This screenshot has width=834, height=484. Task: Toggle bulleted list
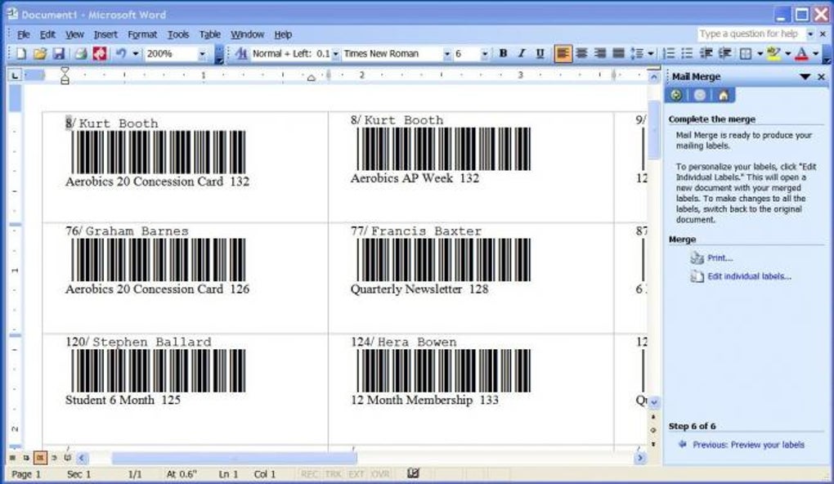coord(687,53)
